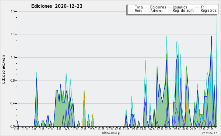Click the '13 h' x-axis label
Screen dimensions: 221x136
126,129
